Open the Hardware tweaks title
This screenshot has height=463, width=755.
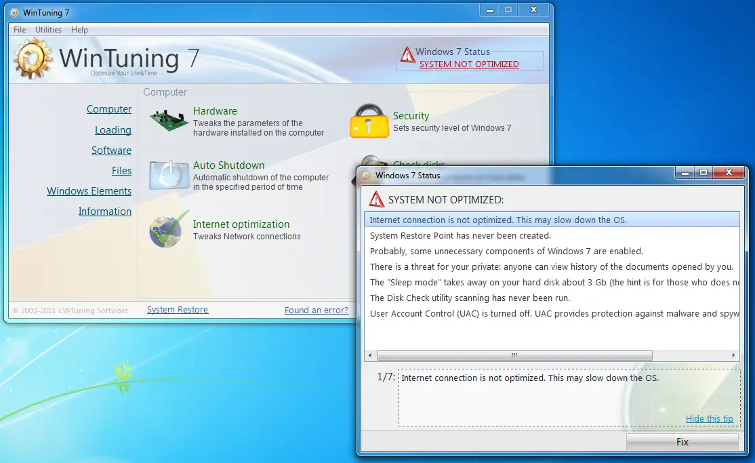[216, 110]
